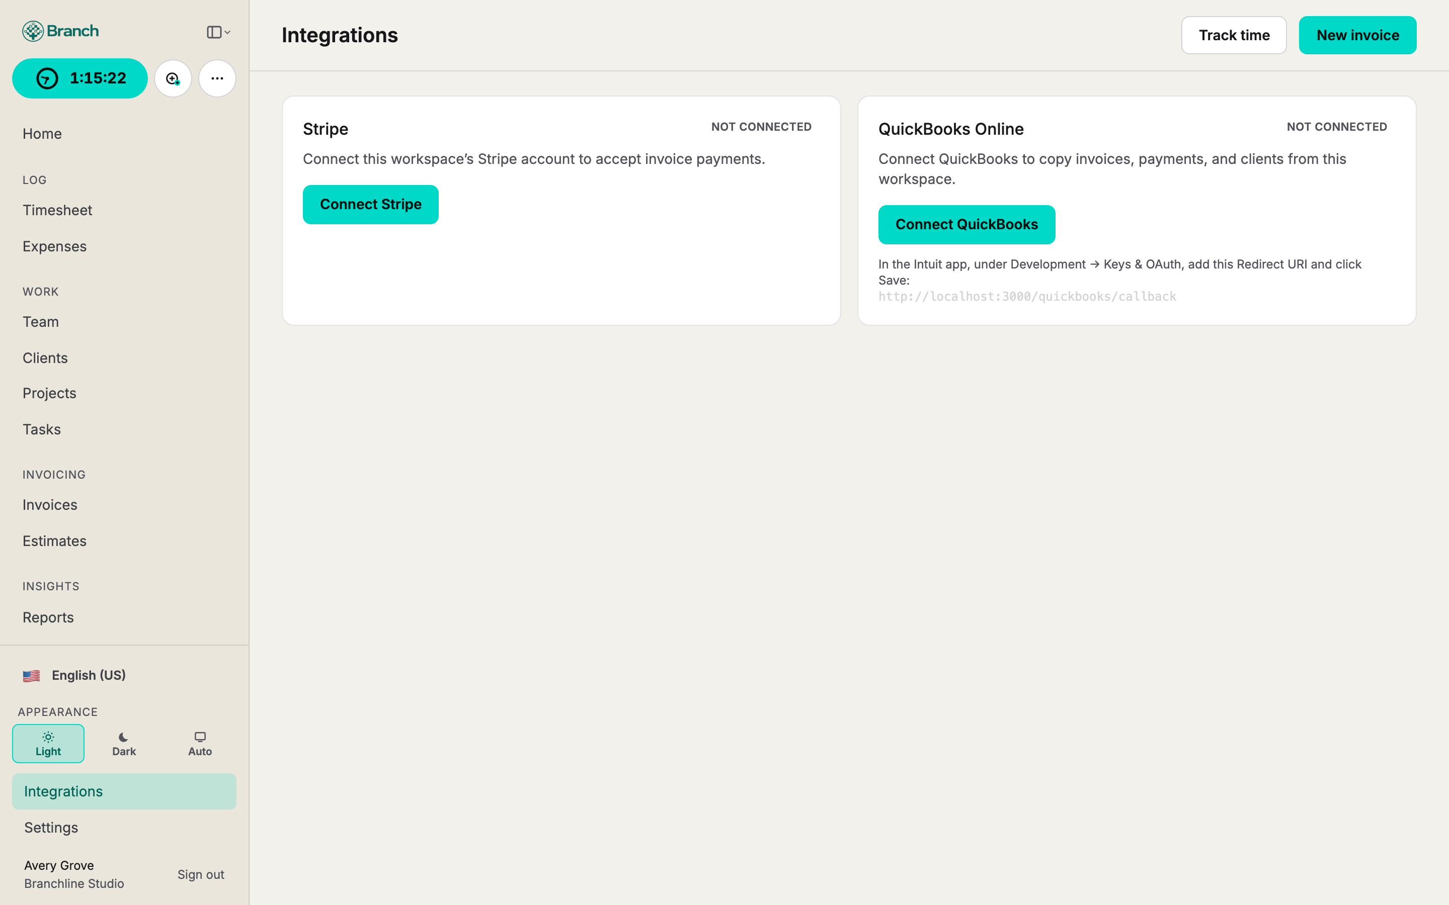
Task: Expand the sidebar layout chevron
Action: click(x=227, y=32)
